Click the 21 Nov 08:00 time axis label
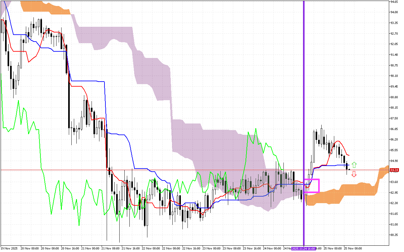Viewport: 404px width, 252px height. pyautogui.click(x=111, y=249)
